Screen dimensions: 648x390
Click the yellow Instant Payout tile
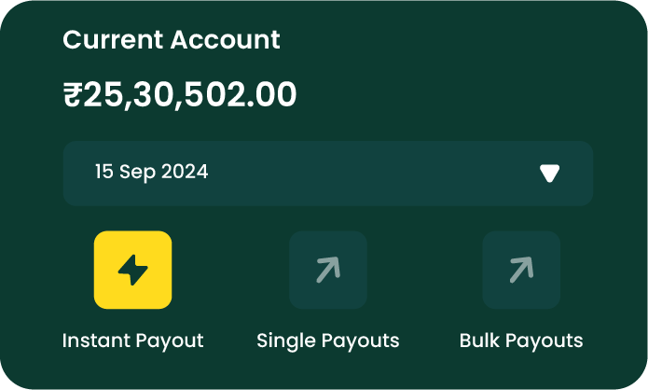pyautogui.click(x=132, y=270)
